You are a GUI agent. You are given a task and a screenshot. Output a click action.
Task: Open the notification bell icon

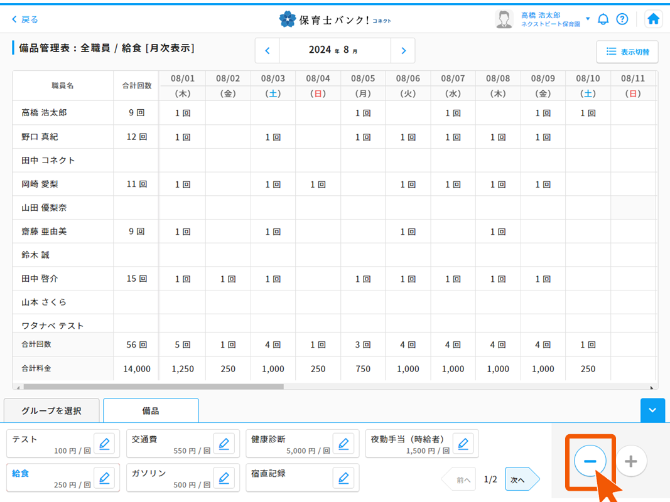[603, 19]
